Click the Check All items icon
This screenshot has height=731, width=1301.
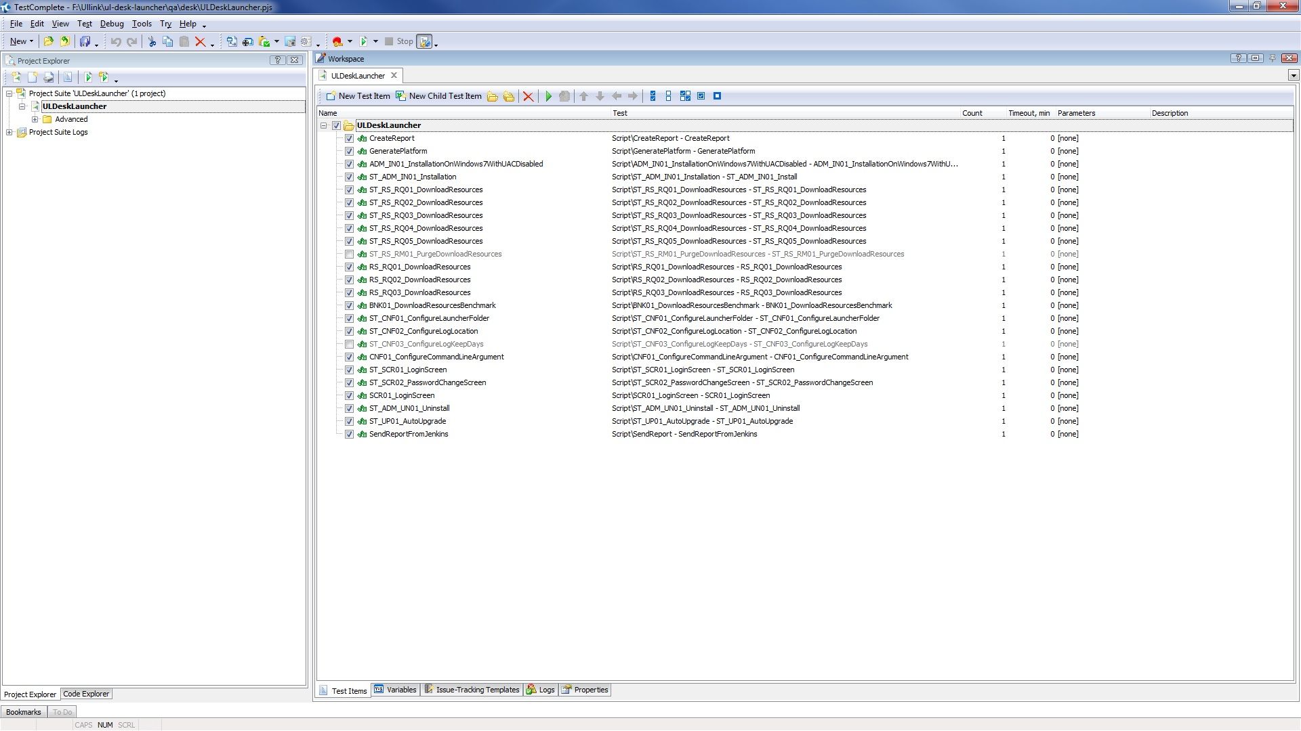652,96
